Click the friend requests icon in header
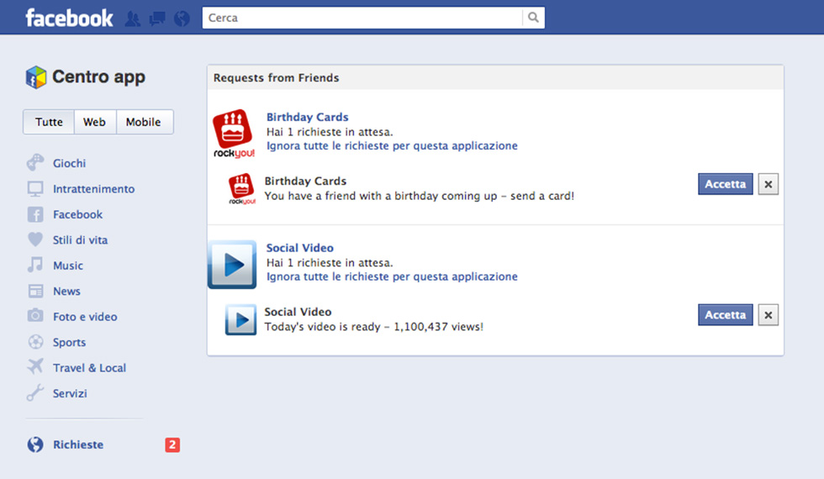Viewport: 824px width, 479px height. pos(132,18)
